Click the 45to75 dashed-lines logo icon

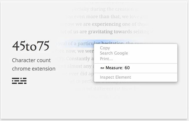coord(19,81)
